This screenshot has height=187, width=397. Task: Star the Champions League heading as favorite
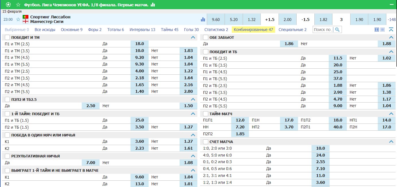(18, 5)
